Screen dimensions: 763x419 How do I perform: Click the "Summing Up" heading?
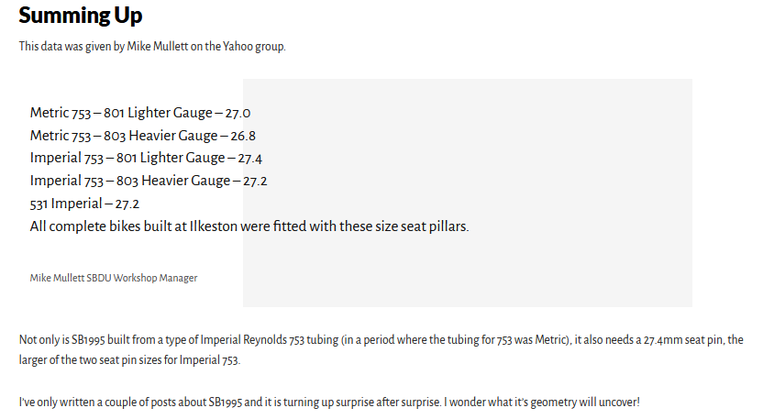(80, 16)
